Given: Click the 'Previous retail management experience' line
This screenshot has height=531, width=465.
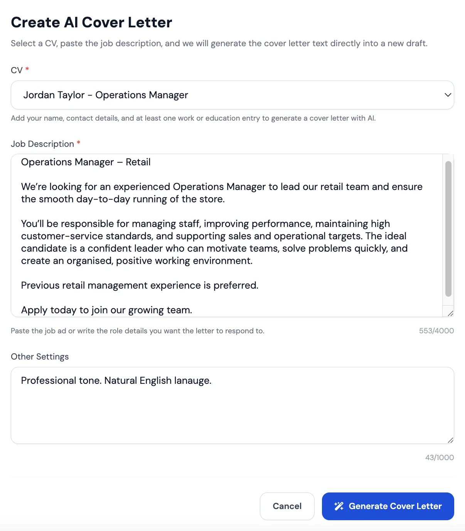Looking at the screenshot, I should click(140, 285).
